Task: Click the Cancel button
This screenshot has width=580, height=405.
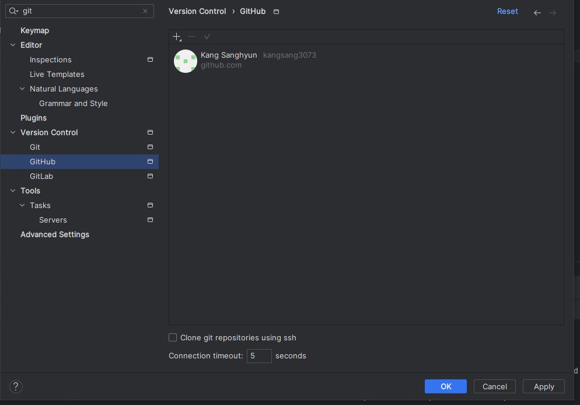Action: click(x=495, y=386)
